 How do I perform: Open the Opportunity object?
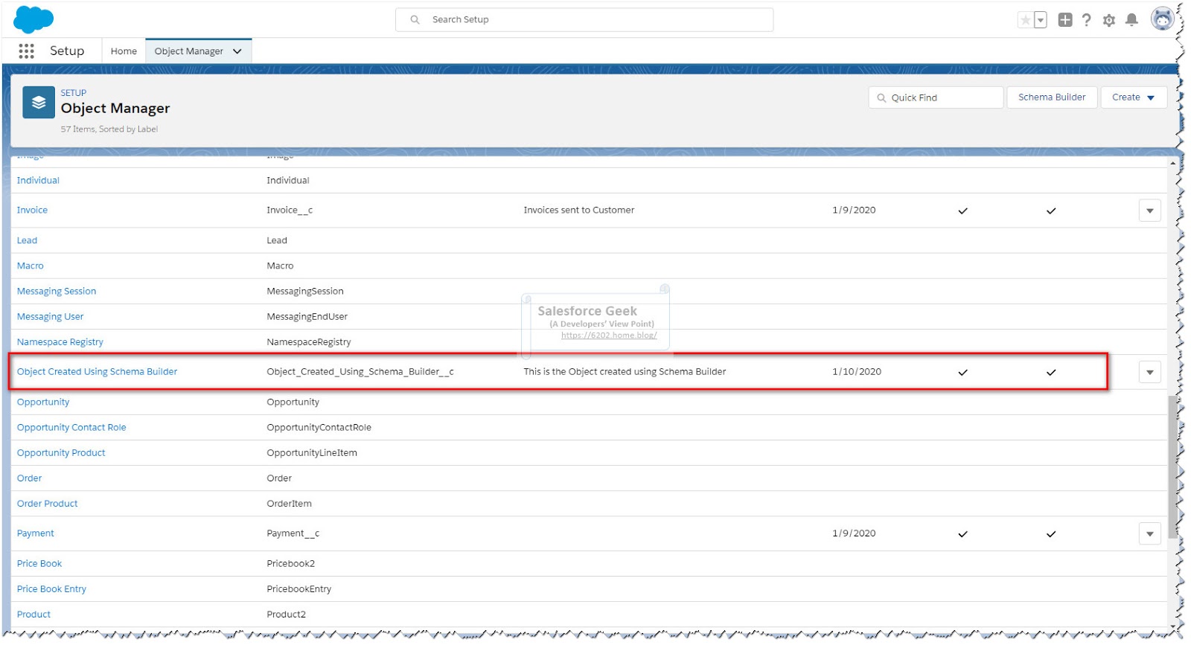(43, 402)
